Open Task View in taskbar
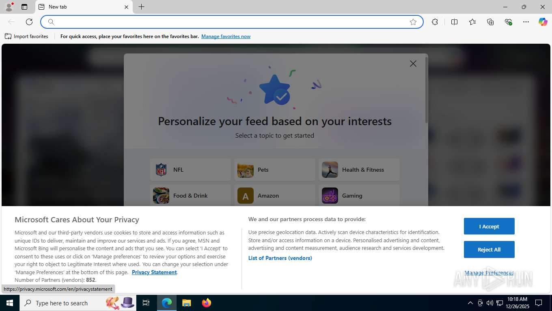The height and width of the screenshot is (311, 552). pos(146,303)
